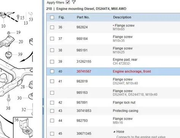Check the box for part 982819
The width and height of the screenshot is (180, 138).
tap(52, 81)
